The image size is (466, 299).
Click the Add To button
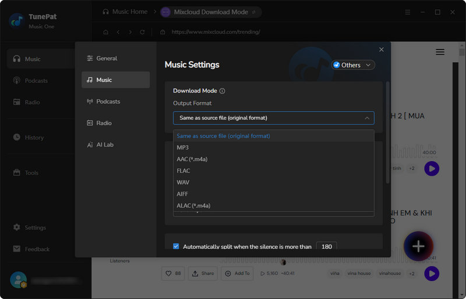pyautogui.click(x=237, y=273)
